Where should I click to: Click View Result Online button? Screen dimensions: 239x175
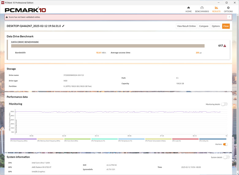coord(186,26)
